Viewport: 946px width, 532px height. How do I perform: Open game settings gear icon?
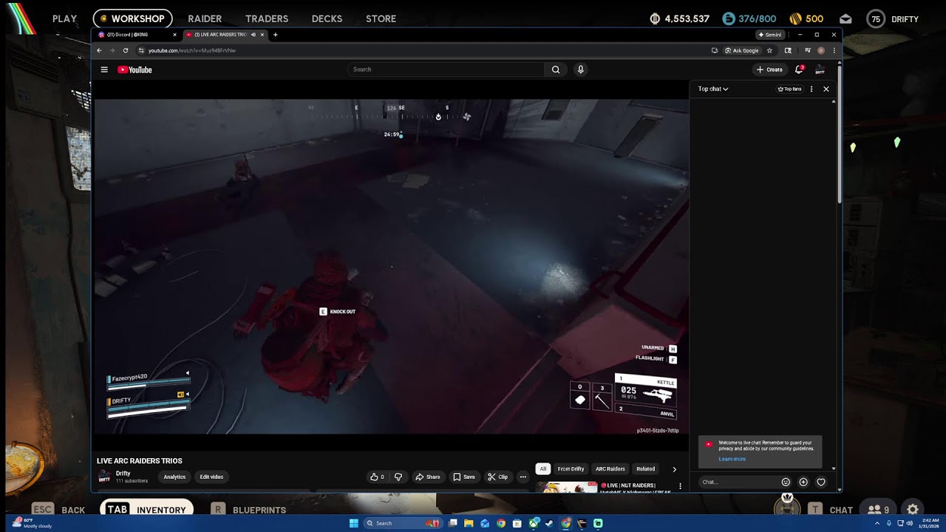coord(913,510)
